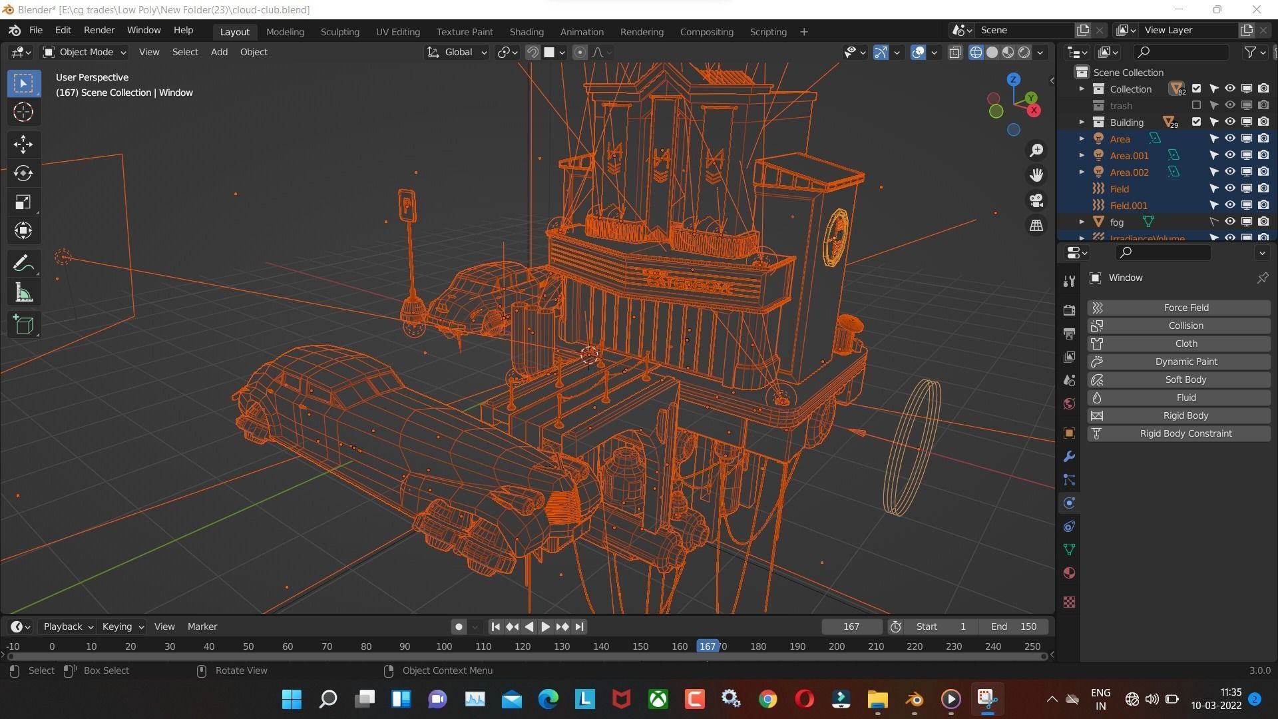Enable Fluid physics
Image resolution: width=1278 pixels, height=719 pixels.
click(1179, 397)
